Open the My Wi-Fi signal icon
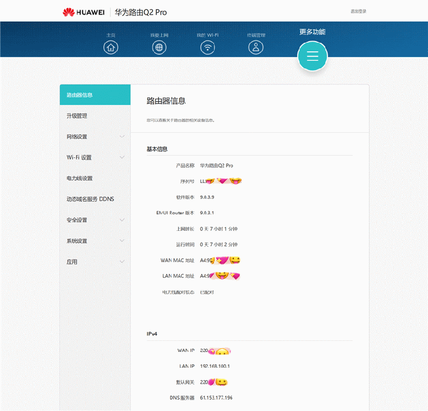The width and height of the screenshot is (428, 411). 208,47
